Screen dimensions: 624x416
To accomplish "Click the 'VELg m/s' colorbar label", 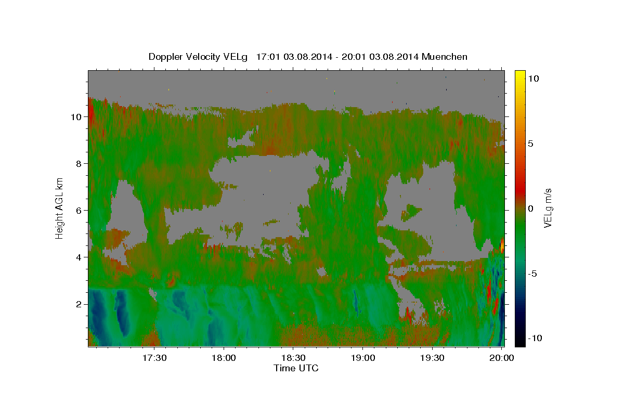I will click(x=548, y=208).
